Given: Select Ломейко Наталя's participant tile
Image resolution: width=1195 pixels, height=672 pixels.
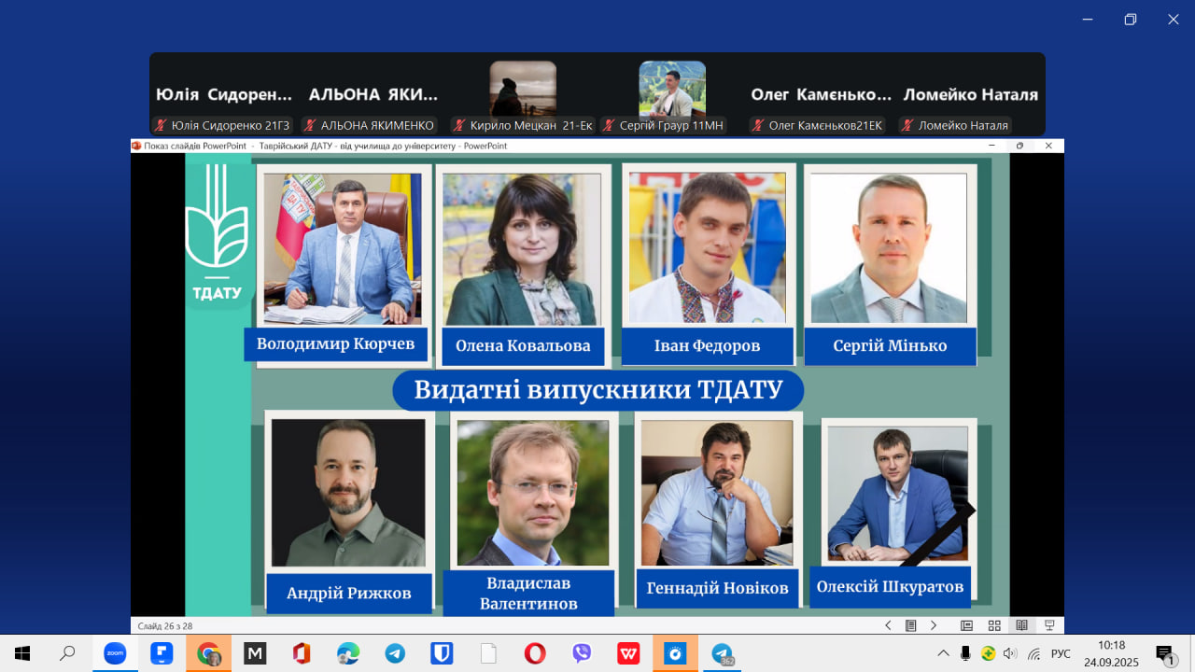Looking at the screenshot, I should point(971,93).
